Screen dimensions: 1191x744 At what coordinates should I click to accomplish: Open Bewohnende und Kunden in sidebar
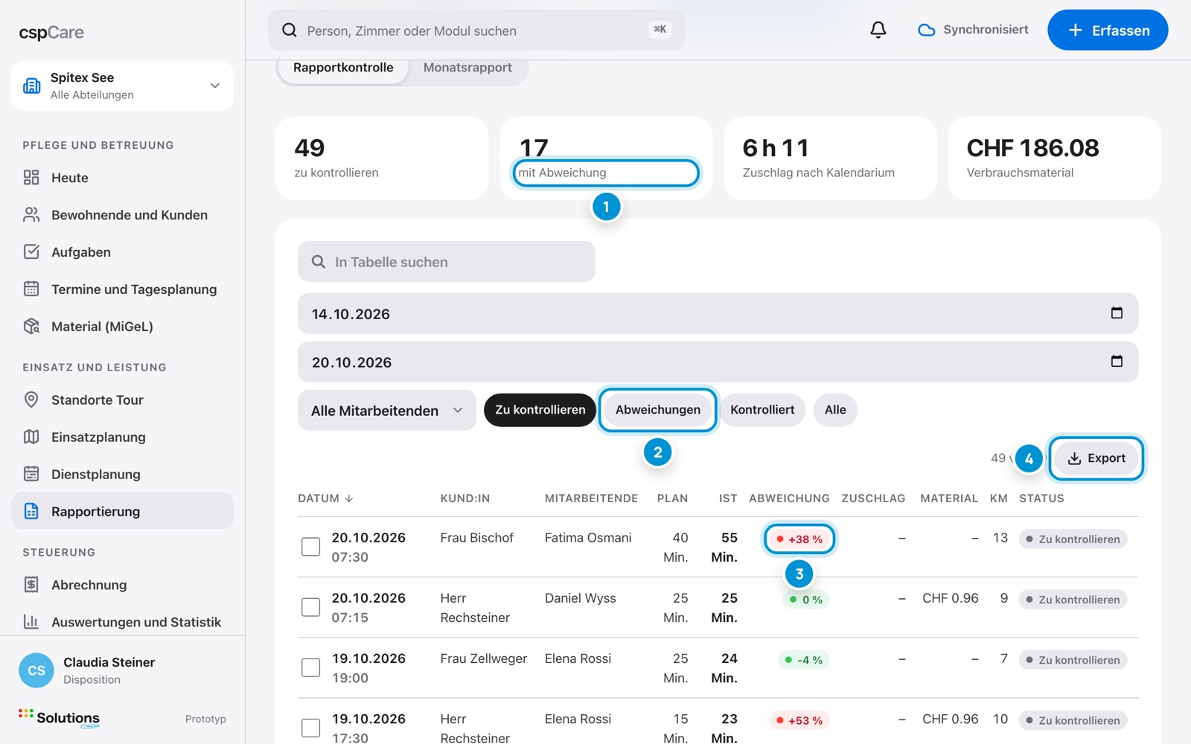point(122,215)
